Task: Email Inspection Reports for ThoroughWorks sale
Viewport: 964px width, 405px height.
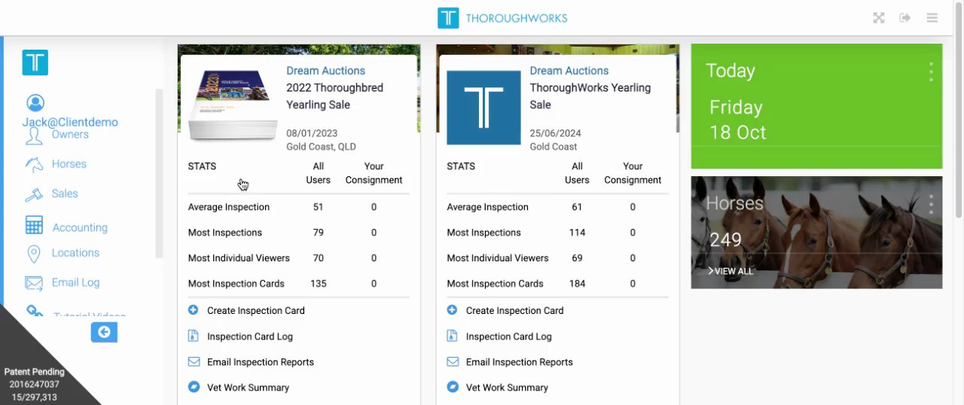Action: pyautogui.click(x=520, y=362)
